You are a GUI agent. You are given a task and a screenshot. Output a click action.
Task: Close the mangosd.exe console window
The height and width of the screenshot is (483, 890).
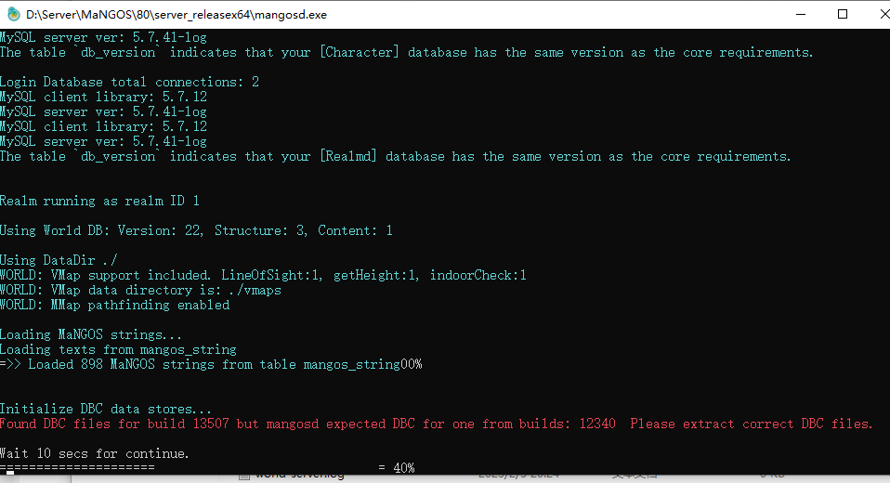883,14
